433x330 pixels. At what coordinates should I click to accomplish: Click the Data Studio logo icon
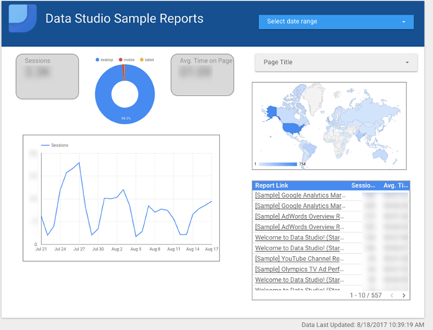(x=22, y=19)
